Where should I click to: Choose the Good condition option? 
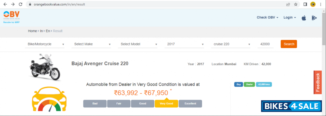click(x=143, y=104)
